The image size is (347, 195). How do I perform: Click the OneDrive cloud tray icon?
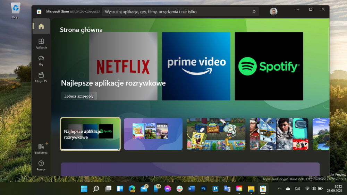point(288,189)
